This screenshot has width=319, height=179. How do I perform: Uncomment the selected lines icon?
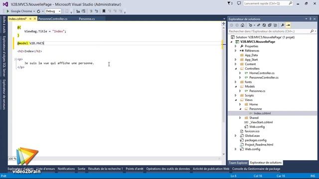(96, 11)
